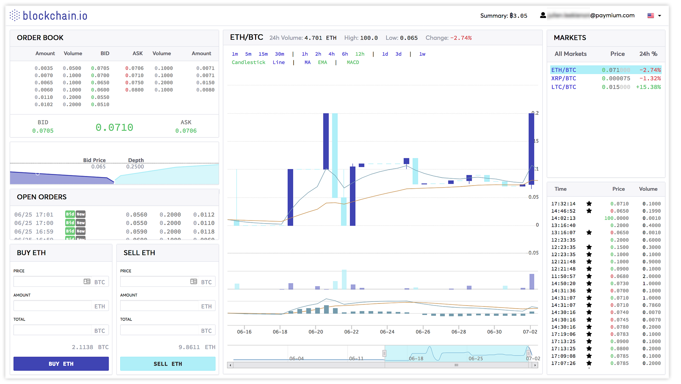681x384 pixels.
Task: Toggle the MA indicator on chart
Action: (307, 63)
